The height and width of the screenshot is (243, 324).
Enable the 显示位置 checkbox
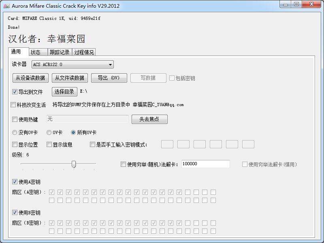[x=15, y=145]
